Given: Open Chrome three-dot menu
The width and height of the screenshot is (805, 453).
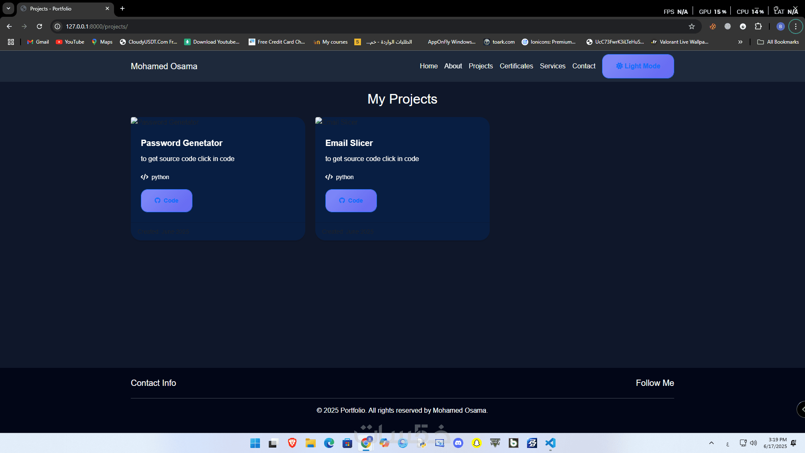Looking at the screenshot, I should click(795, 26).
